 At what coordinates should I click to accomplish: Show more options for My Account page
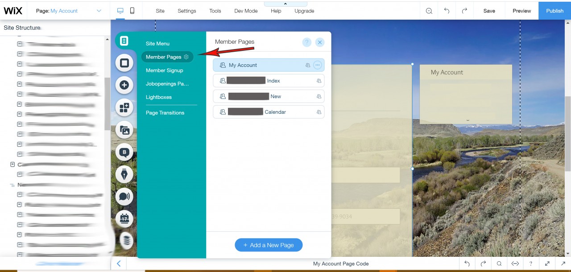pos(317,65)
